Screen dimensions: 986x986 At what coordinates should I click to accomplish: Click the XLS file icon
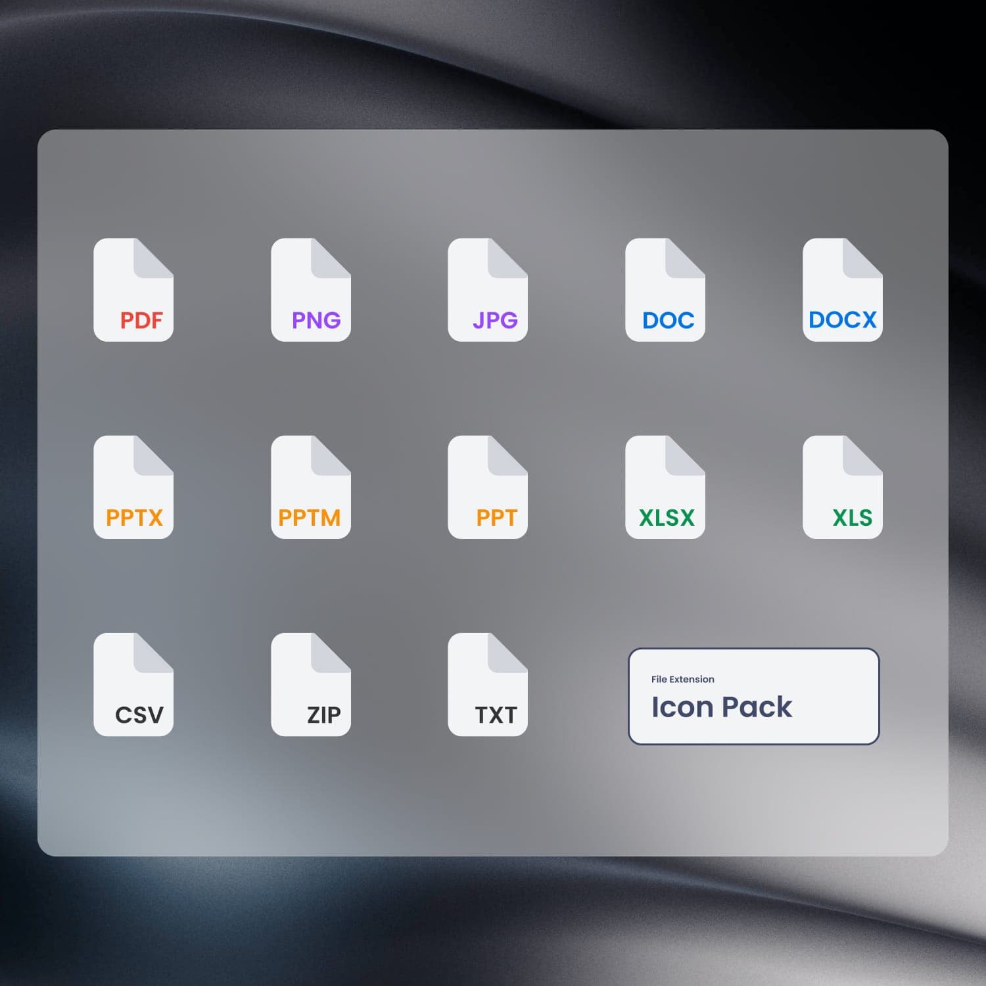pos(842,488)
